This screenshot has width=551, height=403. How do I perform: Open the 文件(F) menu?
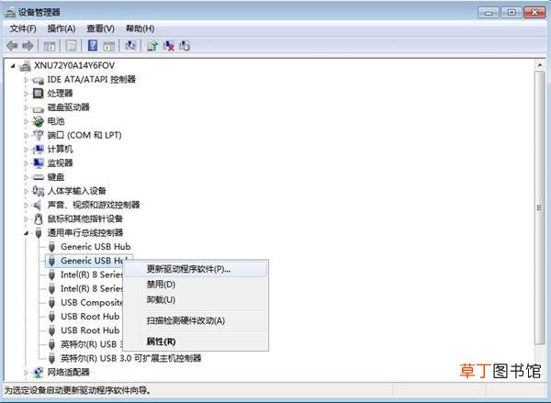[x=23, y=28]
